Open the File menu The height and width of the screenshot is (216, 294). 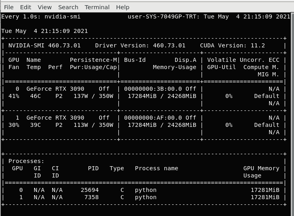tap(8, 7)
